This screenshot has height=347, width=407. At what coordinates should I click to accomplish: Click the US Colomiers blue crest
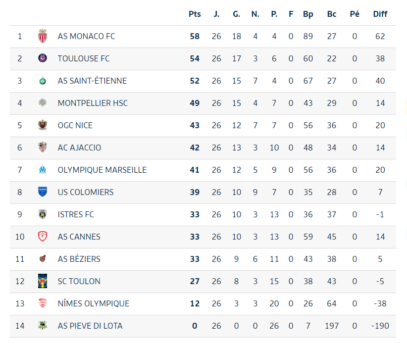(43, 192)
